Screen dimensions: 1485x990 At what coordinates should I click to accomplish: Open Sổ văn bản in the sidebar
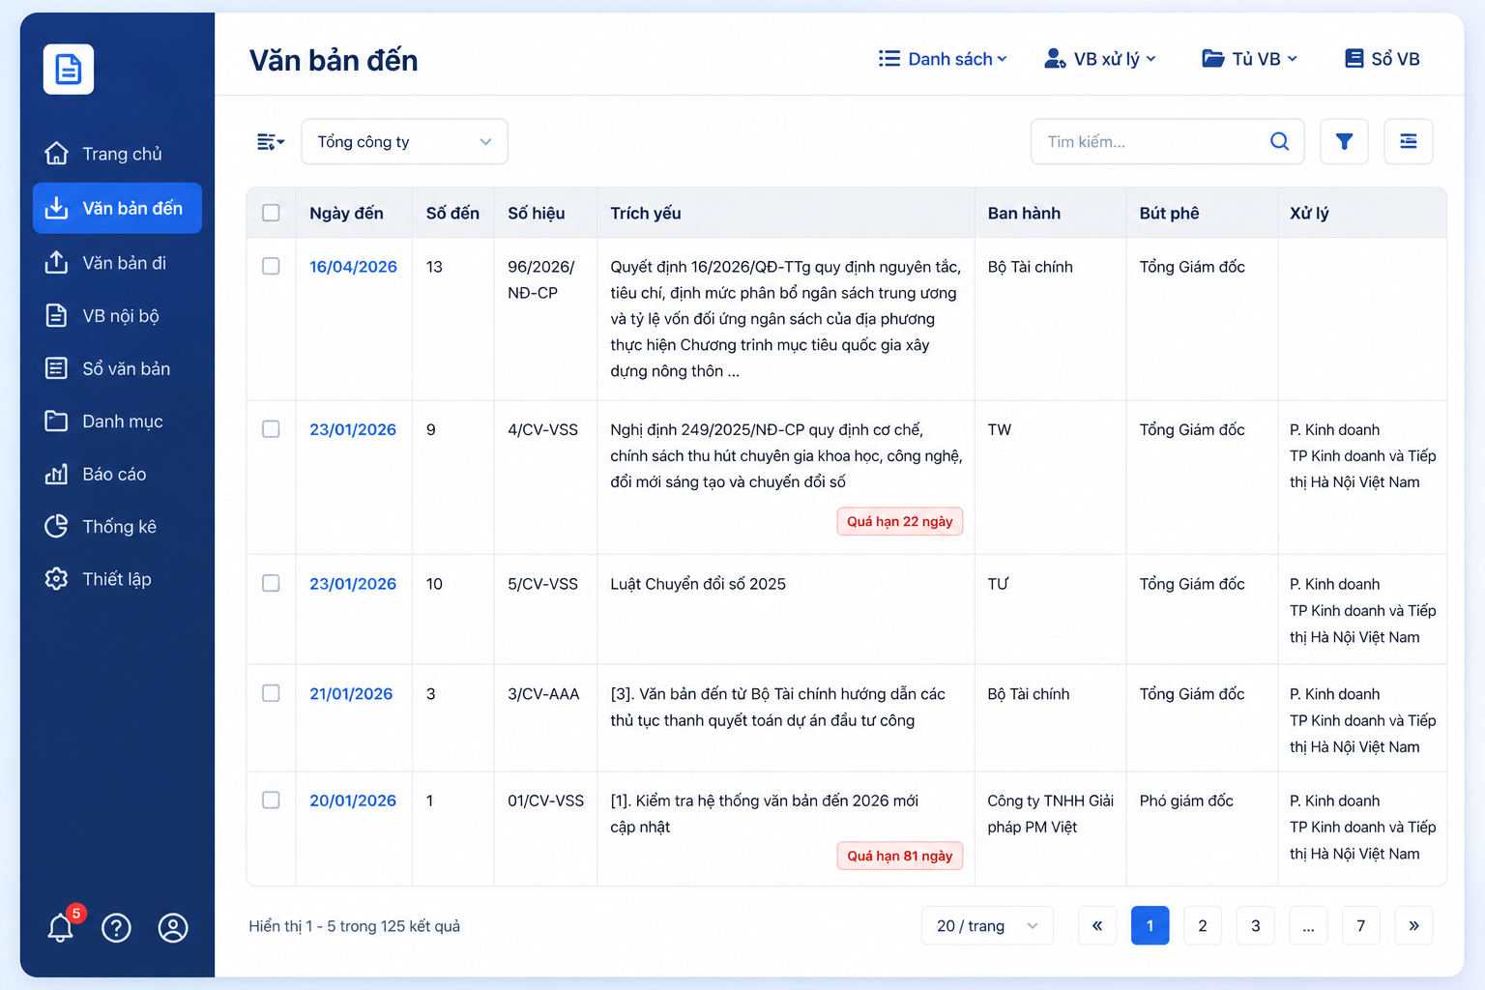click(117, 368)
